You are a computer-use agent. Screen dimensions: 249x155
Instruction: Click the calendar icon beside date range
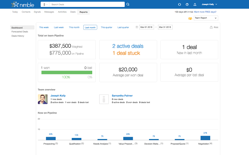[137, 27]
